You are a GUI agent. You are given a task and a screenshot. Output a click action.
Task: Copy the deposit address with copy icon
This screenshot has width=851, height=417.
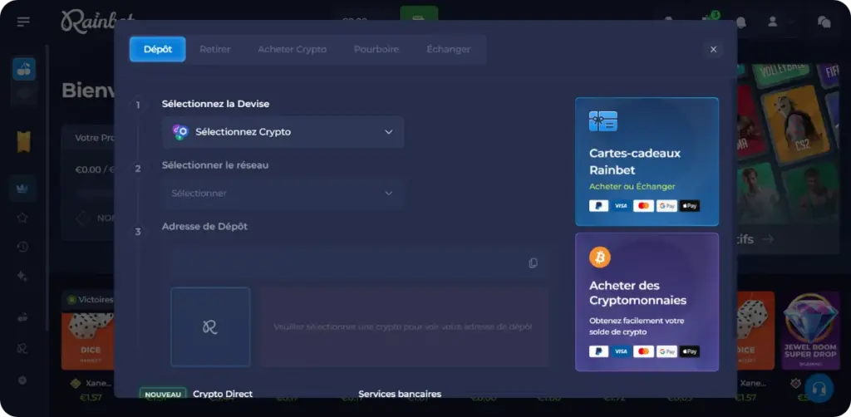[533, 263]
